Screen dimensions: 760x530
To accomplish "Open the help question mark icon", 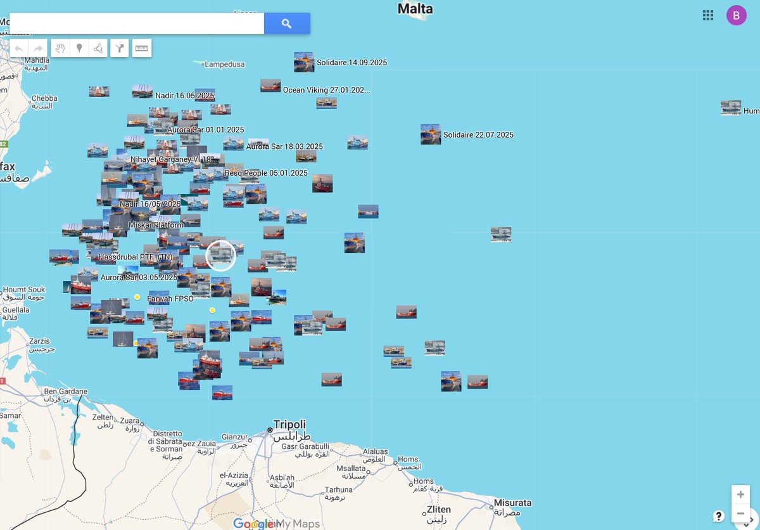I will click(x=718, y=516).
